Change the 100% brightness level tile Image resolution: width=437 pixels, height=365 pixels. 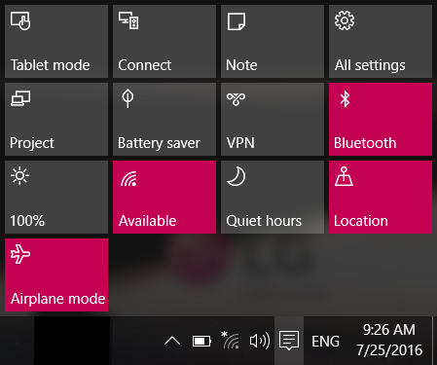click(x=56, y=197)
